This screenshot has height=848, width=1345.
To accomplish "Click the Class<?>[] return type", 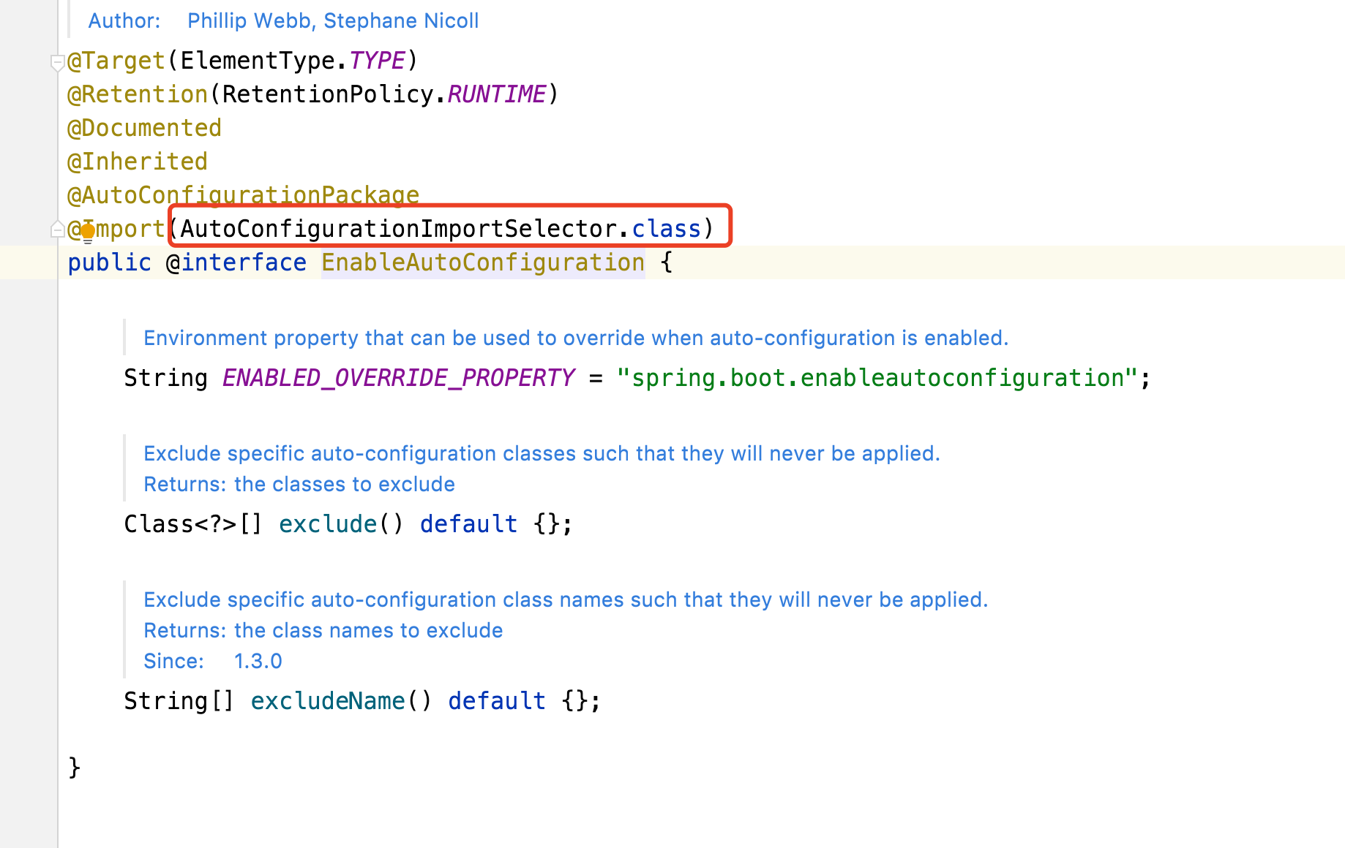I will pos(193,524).
